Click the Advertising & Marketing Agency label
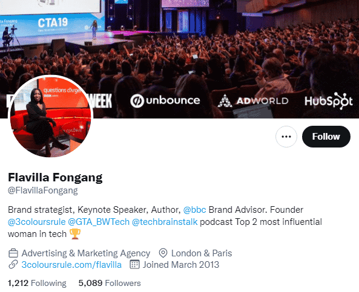This screenshot has height=292, width=359. pos(86,253)
